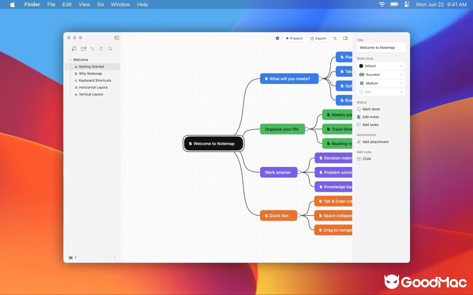Click the Edit notes label
The image size is (473, 295).
tap(371, 117)
